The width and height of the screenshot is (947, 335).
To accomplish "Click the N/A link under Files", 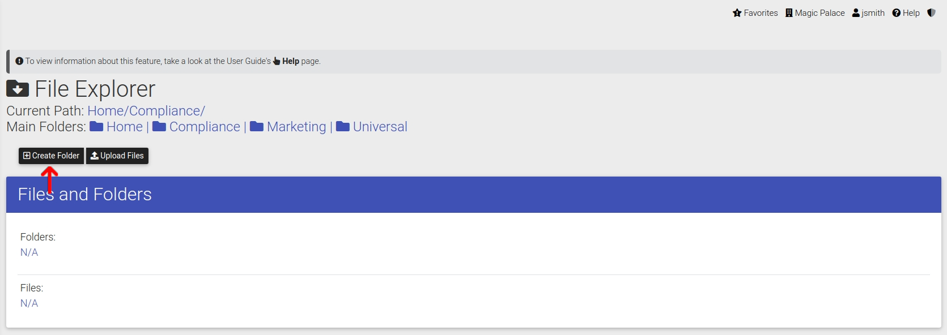I will 29,303.
